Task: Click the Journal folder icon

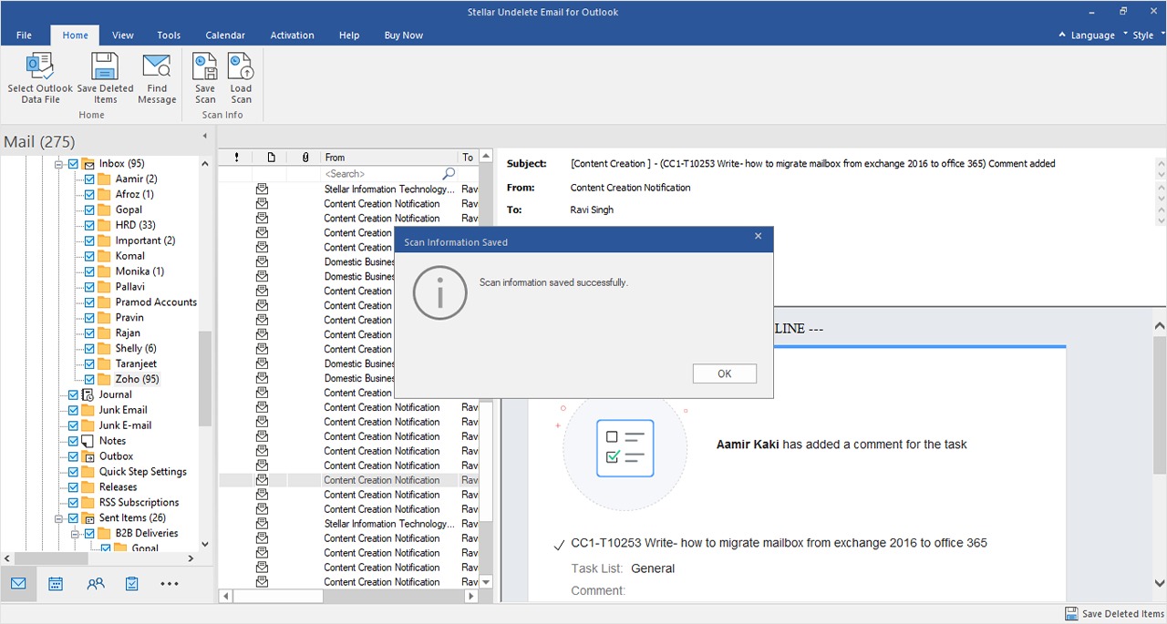Action: (88, 394)
